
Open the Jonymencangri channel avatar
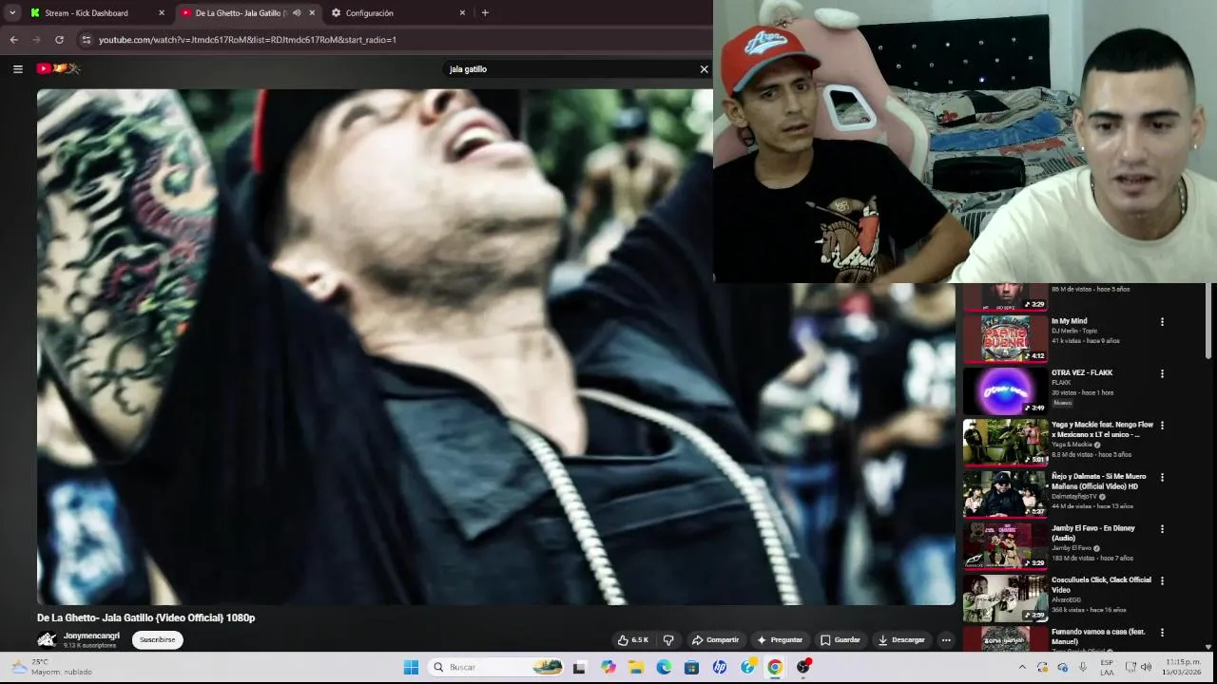click(x=47, y=639)
